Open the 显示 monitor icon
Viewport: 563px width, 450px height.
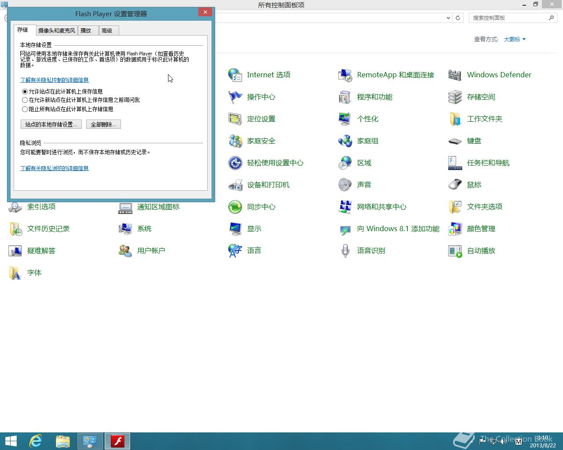(235, 229)
